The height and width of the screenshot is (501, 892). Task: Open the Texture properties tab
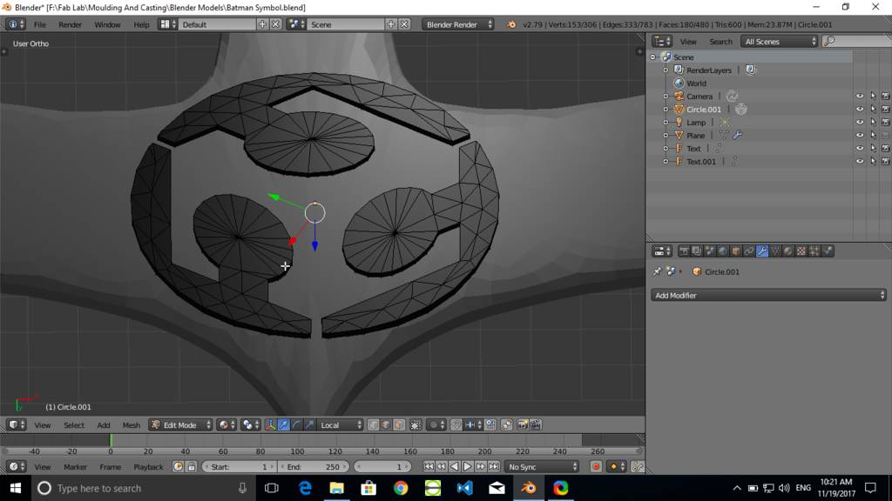point(801,251)
